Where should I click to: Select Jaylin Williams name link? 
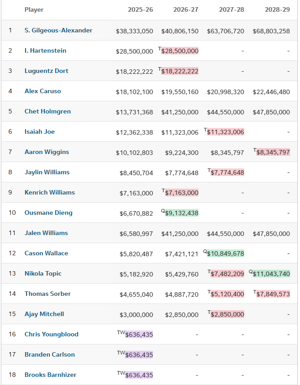point(47,172)
